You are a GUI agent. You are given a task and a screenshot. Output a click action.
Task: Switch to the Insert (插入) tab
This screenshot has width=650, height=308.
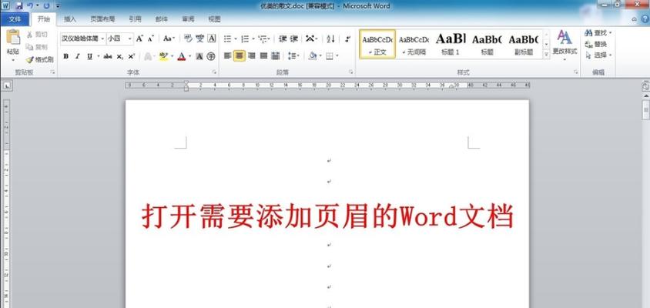[x=70, y=19]
